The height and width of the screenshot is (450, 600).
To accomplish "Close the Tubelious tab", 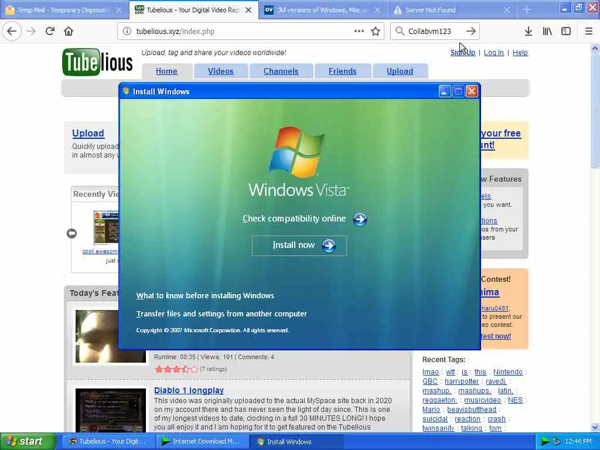I will coord(248,10).
